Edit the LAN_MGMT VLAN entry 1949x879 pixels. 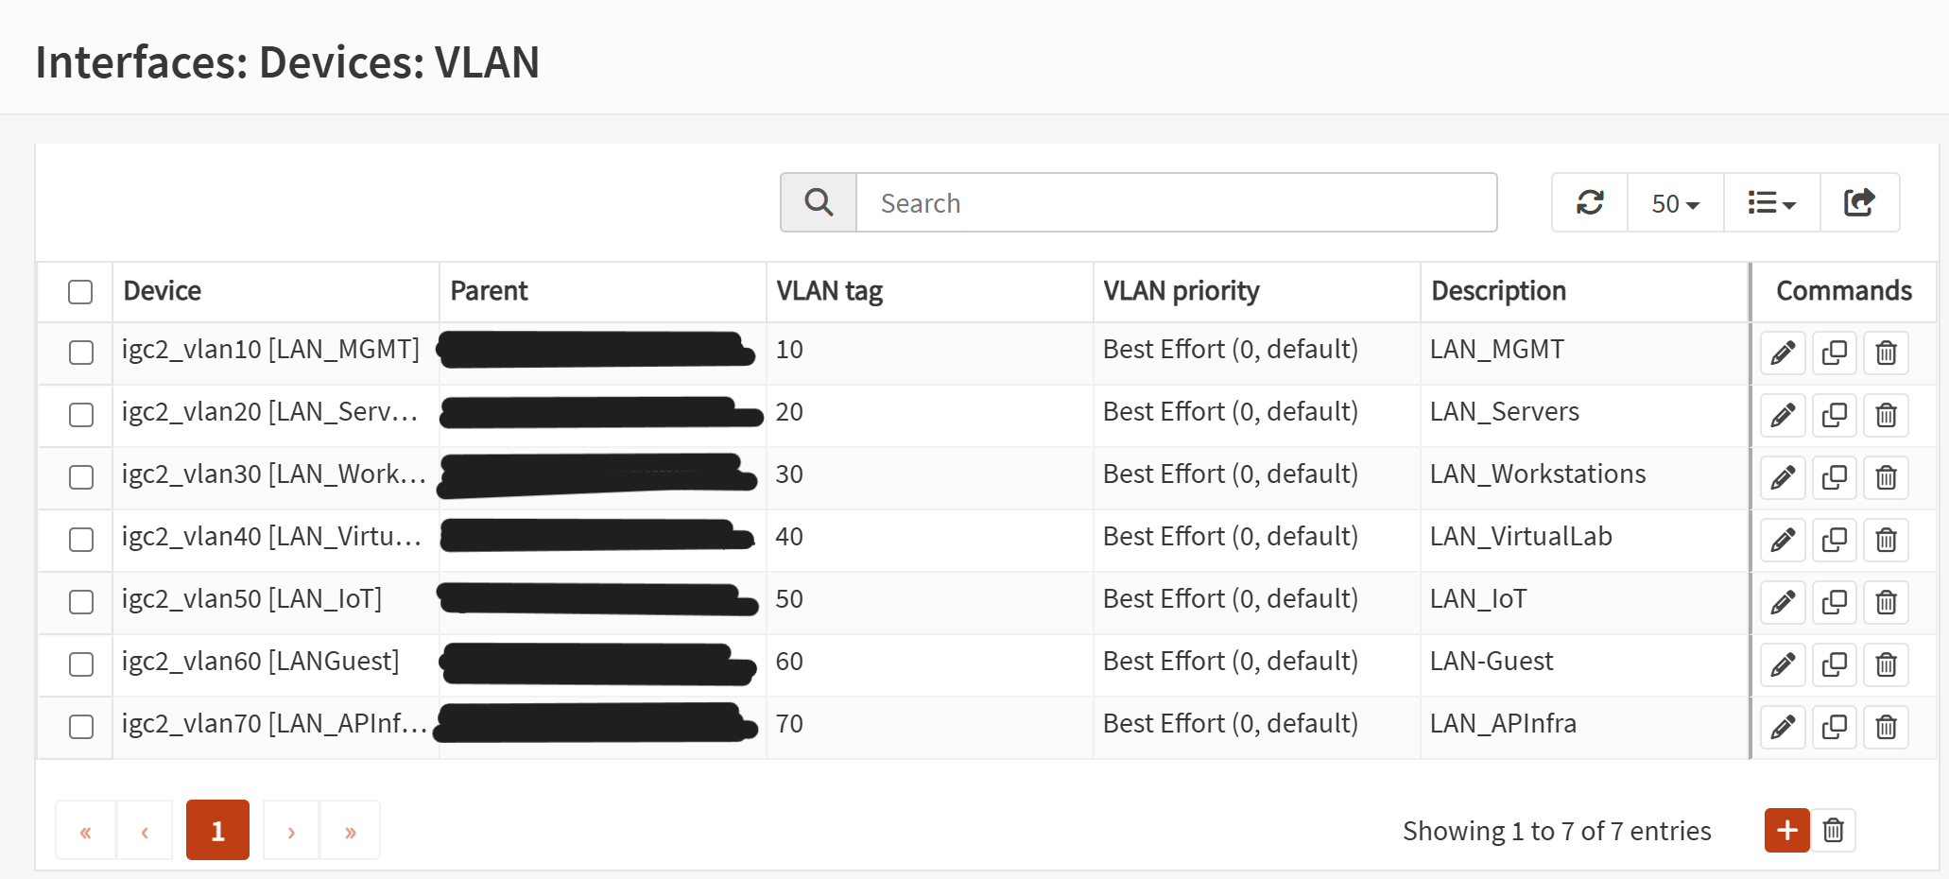tap(1783, 353)
